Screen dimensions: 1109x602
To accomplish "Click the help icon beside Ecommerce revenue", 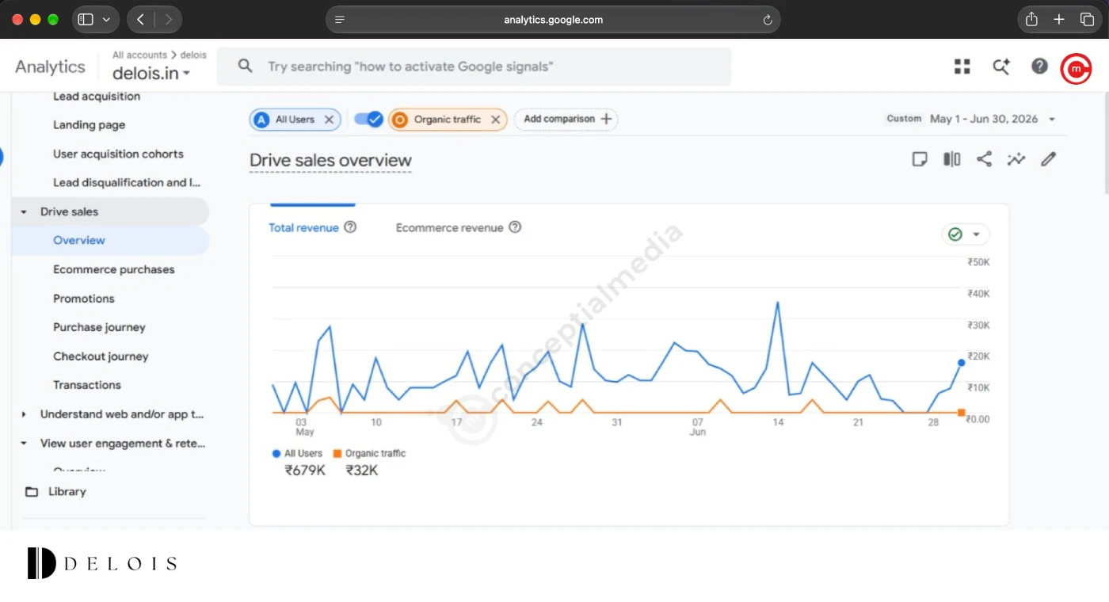I will [515, 227].
